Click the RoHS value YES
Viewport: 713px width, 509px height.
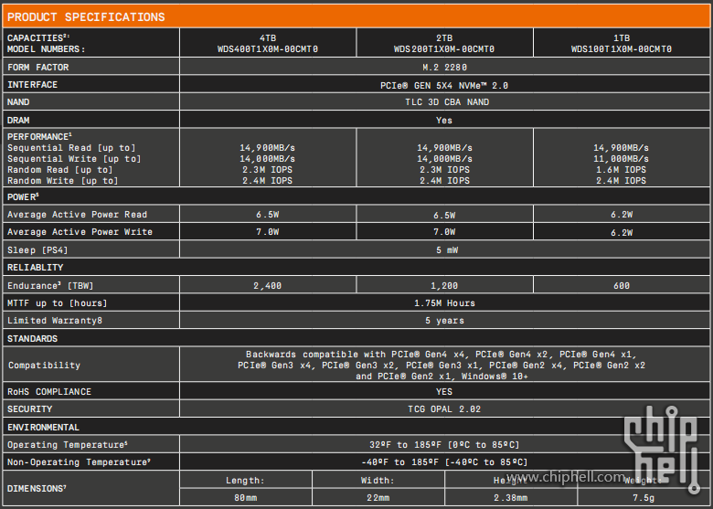pyautogui.click(x=444, y=392)
